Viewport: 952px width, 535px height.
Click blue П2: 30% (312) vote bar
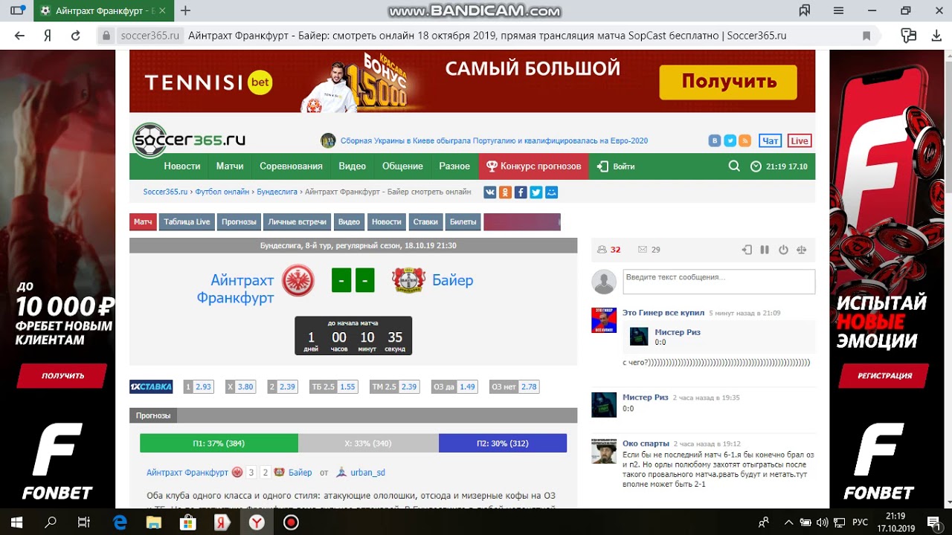(503, 444)
